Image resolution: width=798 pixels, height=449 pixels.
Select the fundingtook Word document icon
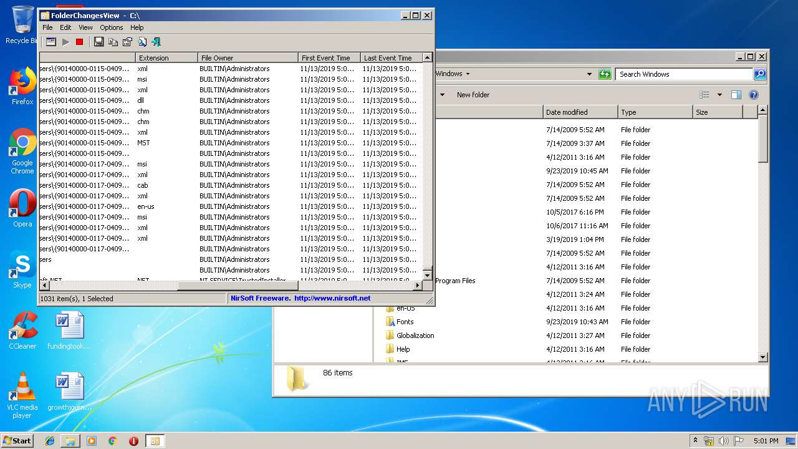(x=69, y=331)
